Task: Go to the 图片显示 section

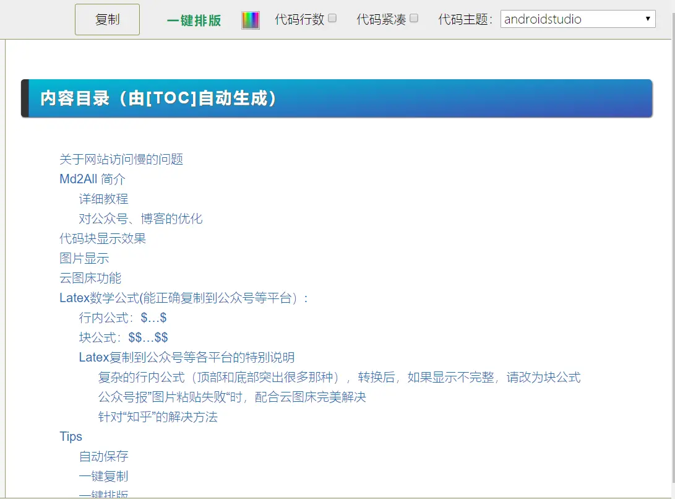Action: pos(84,258)
